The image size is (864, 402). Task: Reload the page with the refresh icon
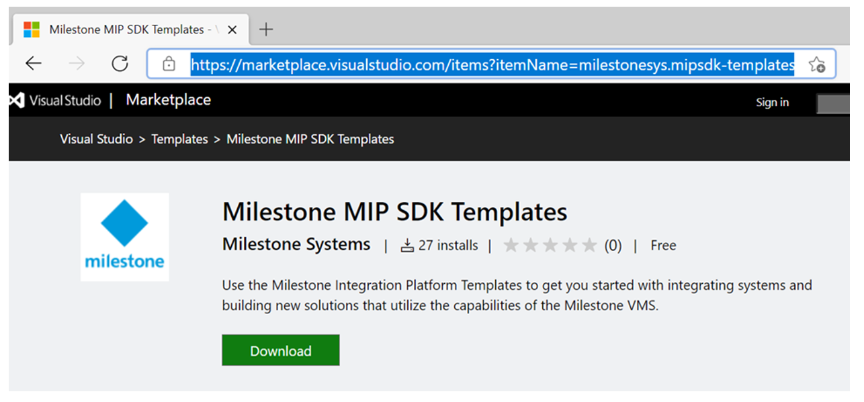coord(120,64)
